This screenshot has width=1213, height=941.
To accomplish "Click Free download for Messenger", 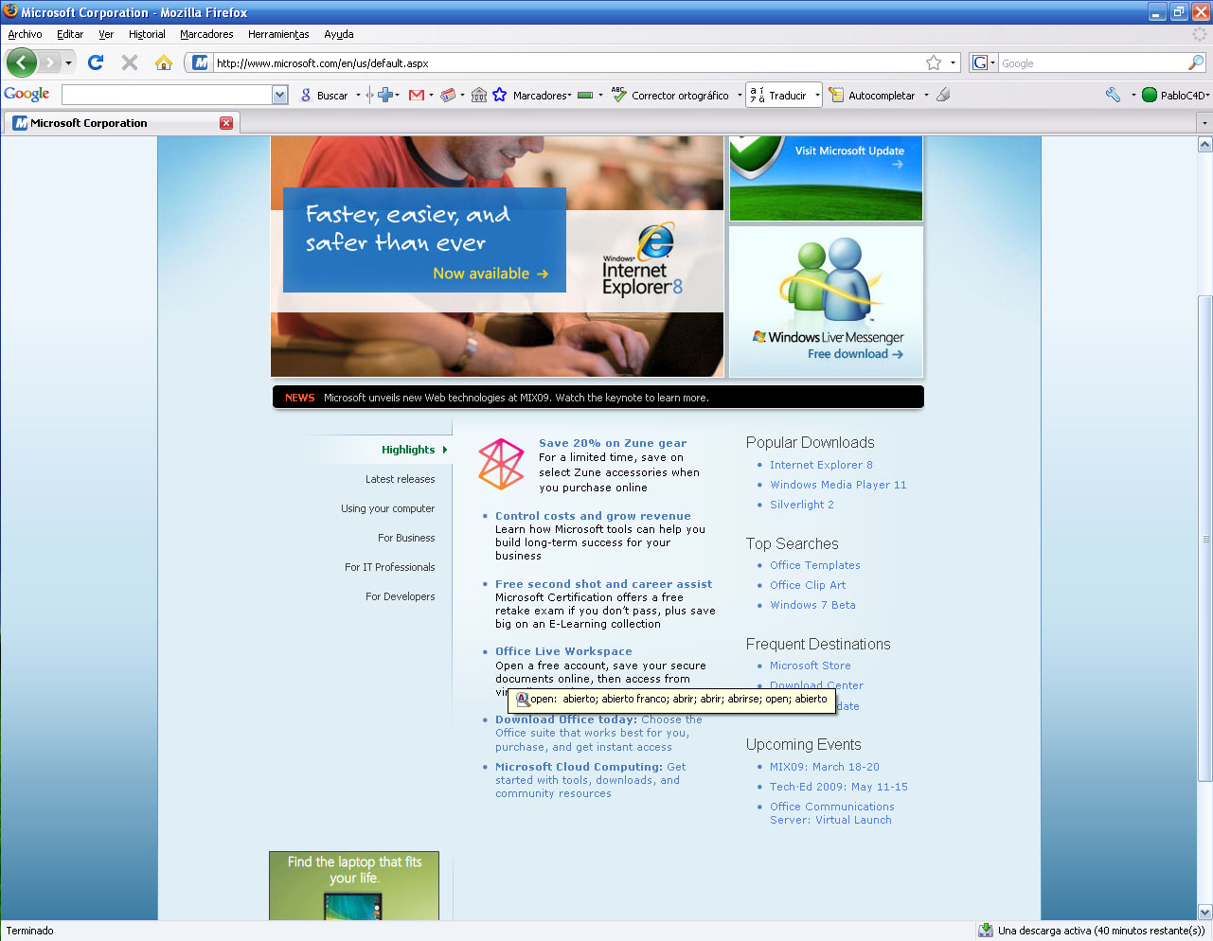I will pyautogui.click(x=855, y=354).
